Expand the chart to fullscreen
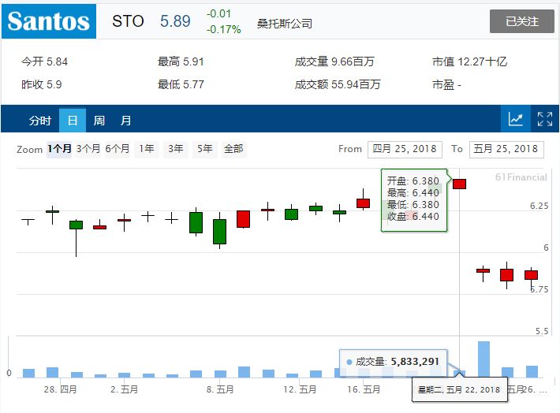Screen dimensions: 560x413 point(545,119)
